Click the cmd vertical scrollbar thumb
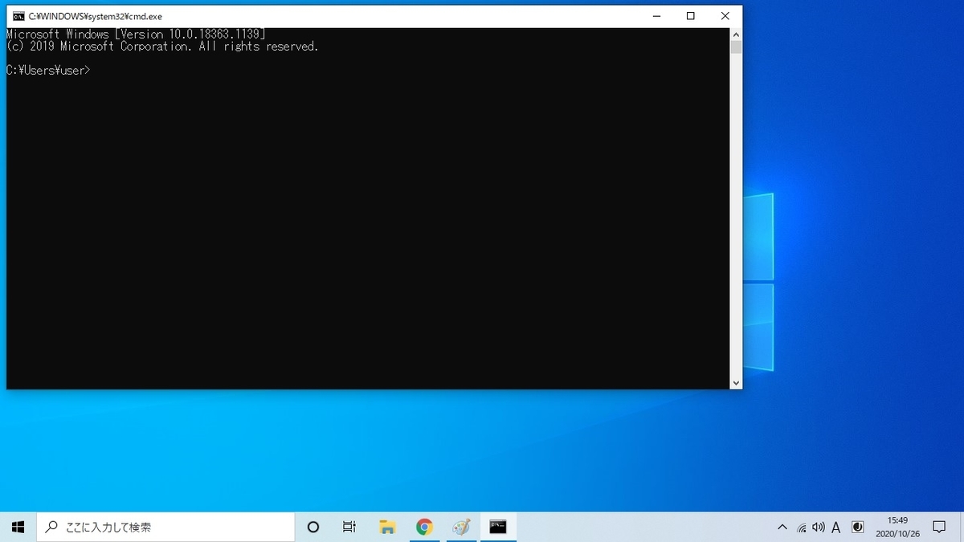 pyautogui.click(x=736, y=47)
